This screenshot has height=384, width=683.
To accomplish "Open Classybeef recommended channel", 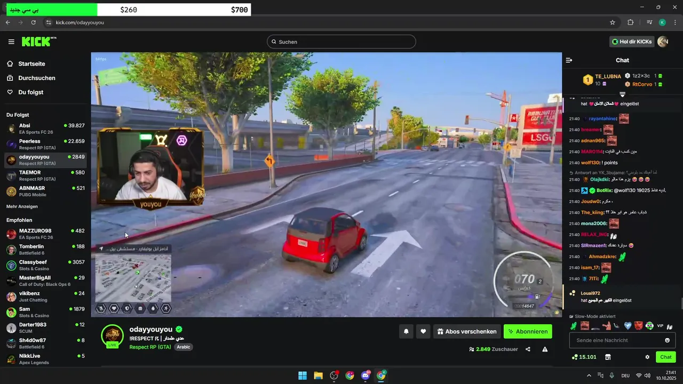I will (45, 265).
